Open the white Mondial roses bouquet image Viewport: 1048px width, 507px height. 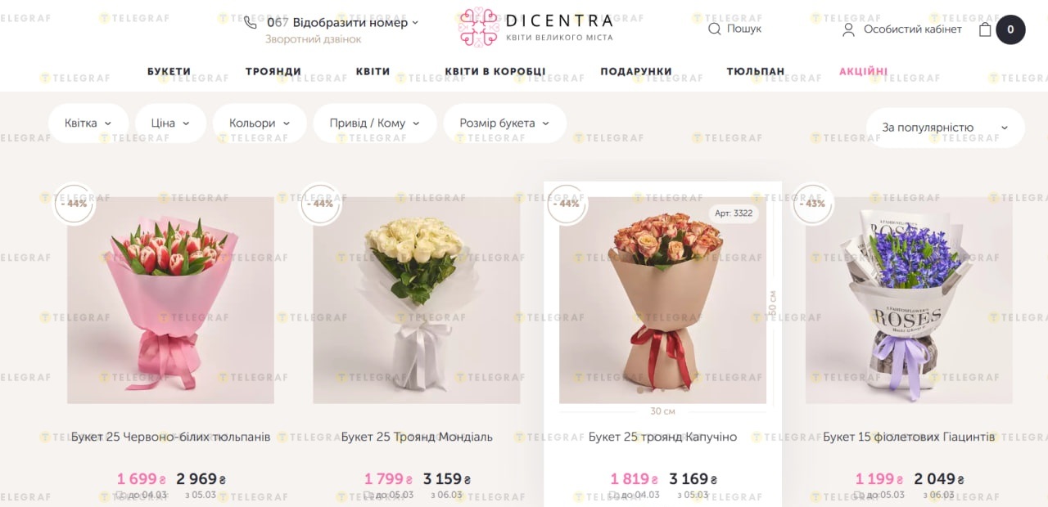[416, 300]
